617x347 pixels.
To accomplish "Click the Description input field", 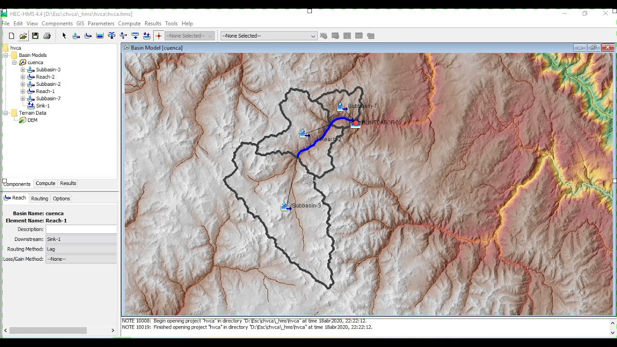I will pyautogui.click(x=81, y=229).
